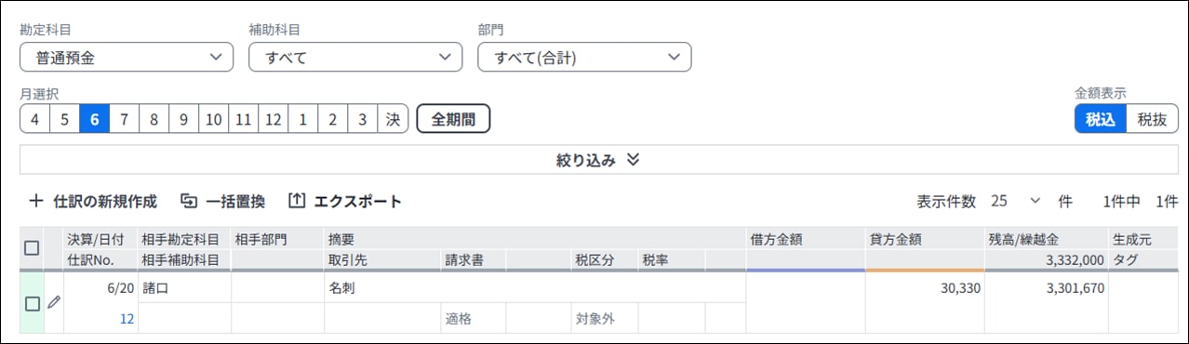Click the 相手勘定科目 column header
Image resolution: width=1189 pixels, height=344 pixels.
pos(184,239)
